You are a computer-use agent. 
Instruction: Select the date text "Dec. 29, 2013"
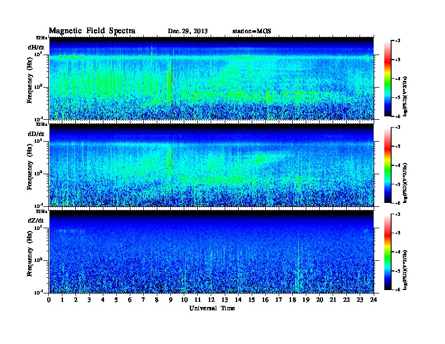pyautogui.click(x=188, y=31)
